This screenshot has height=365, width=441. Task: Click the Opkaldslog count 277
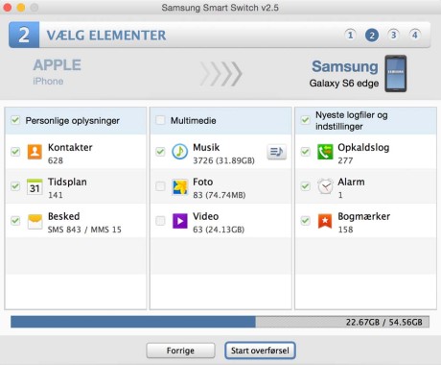(x=345, y=160)
